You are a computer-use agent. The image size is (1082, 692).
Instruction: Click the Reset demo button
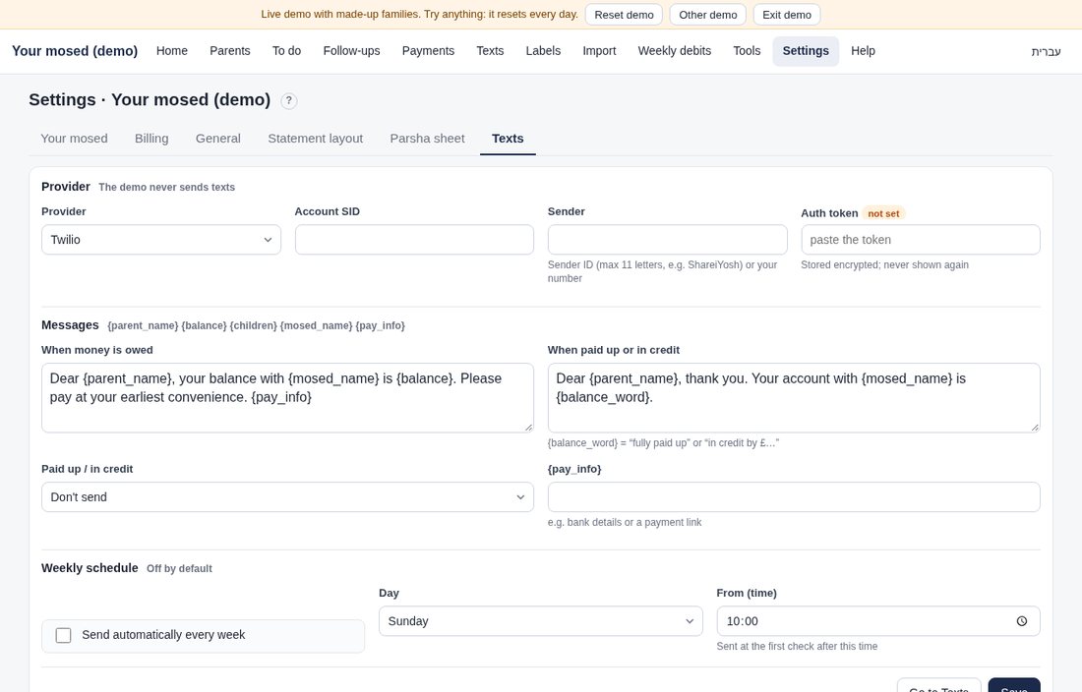[624, 15]
